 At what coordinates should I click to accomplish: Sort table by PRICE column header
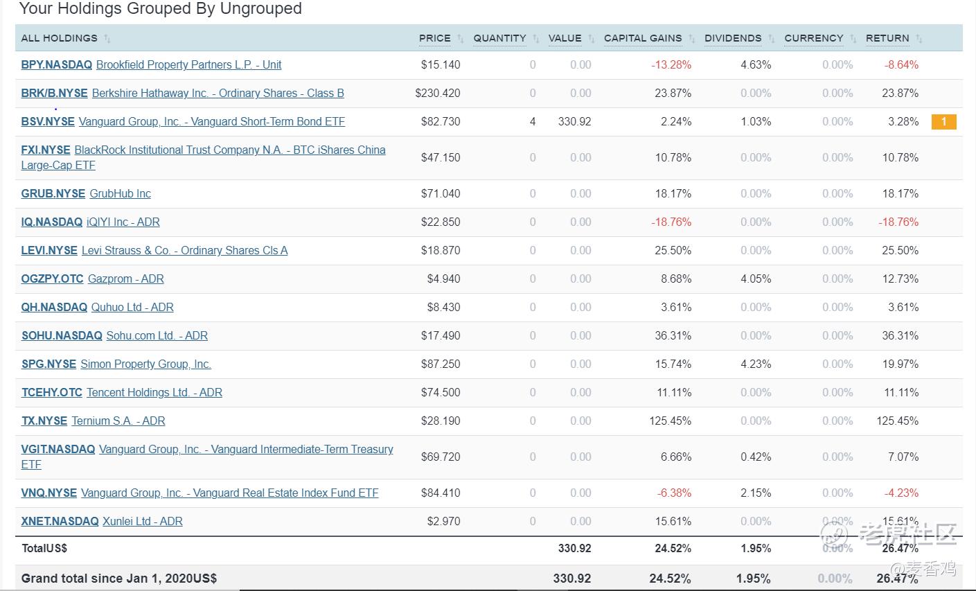434,38
